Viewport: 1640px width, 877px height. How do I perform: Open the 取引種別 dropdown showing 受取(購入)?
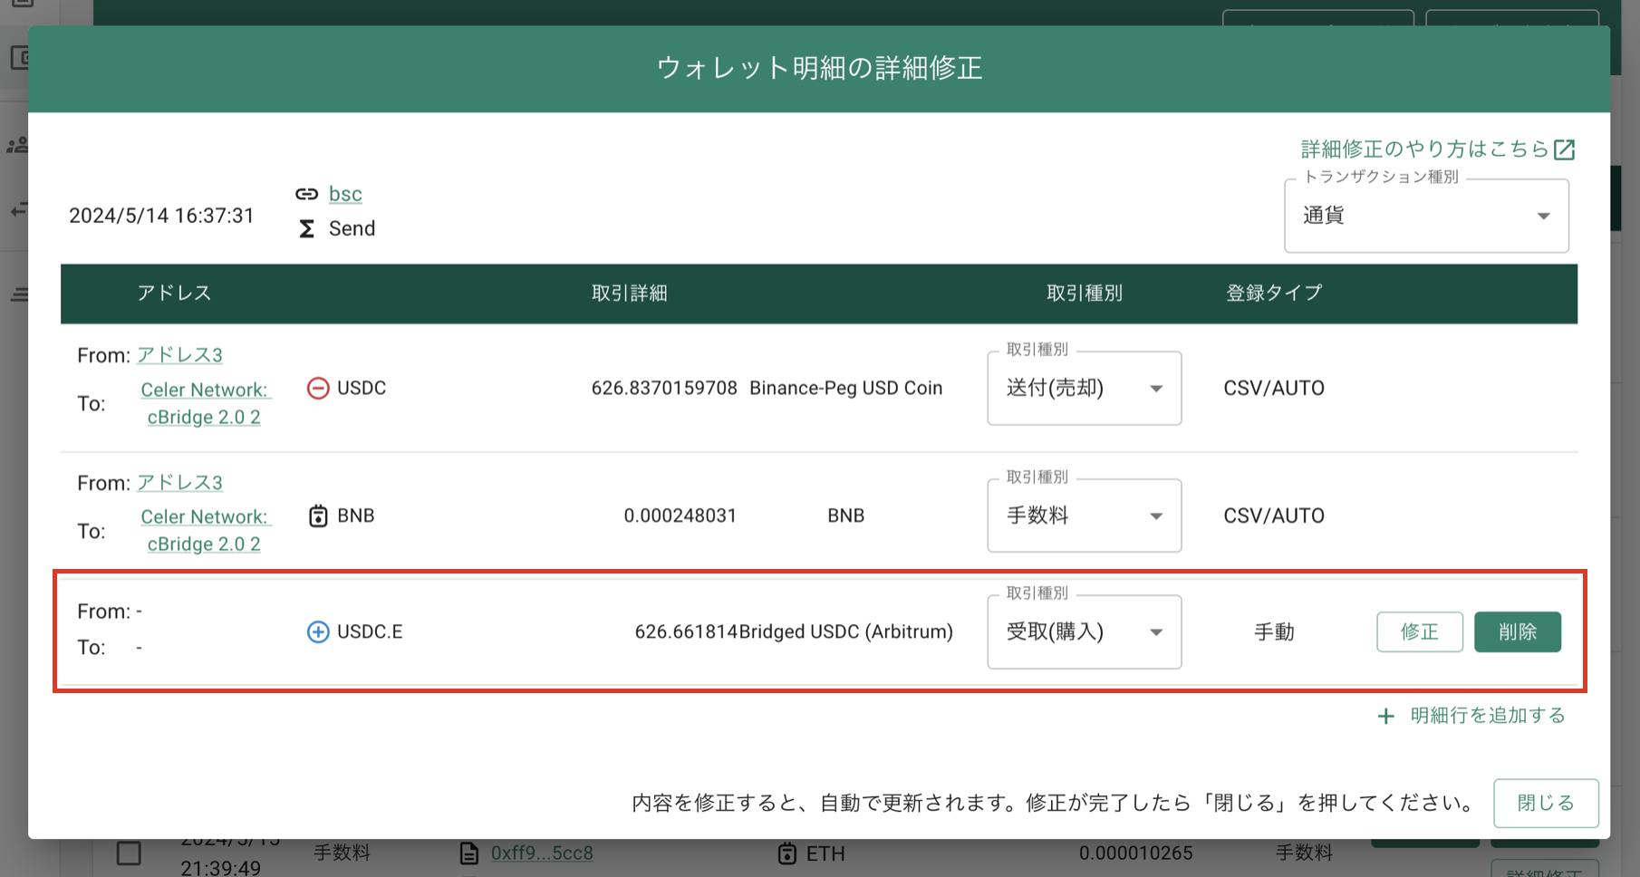(x=1084, y=632)
